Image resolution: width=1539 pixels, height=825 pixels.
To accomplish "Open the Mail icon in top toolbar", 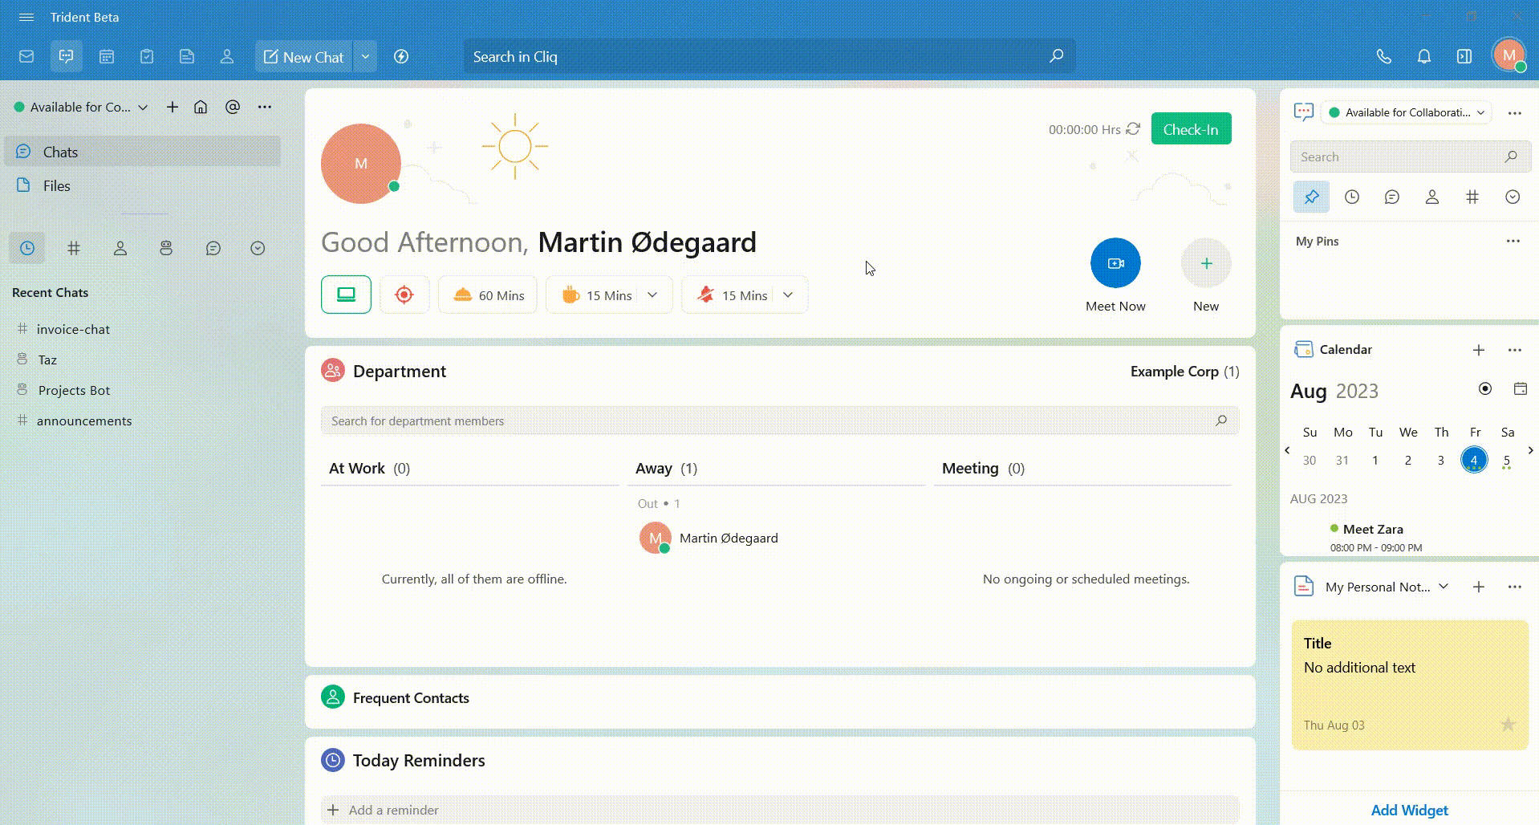I will pos(26,57).
